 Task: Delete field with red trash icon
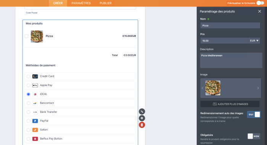pos(142,125)
